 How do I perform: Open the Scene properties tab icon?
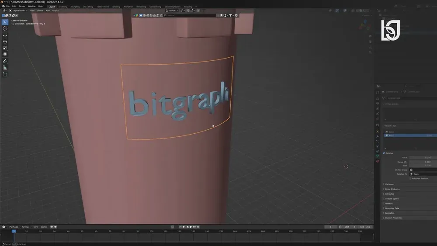click(x=378, y=114)
